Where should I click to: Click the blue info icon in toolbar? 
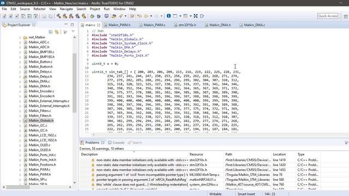pyautogui.click(x=169, y=16)
